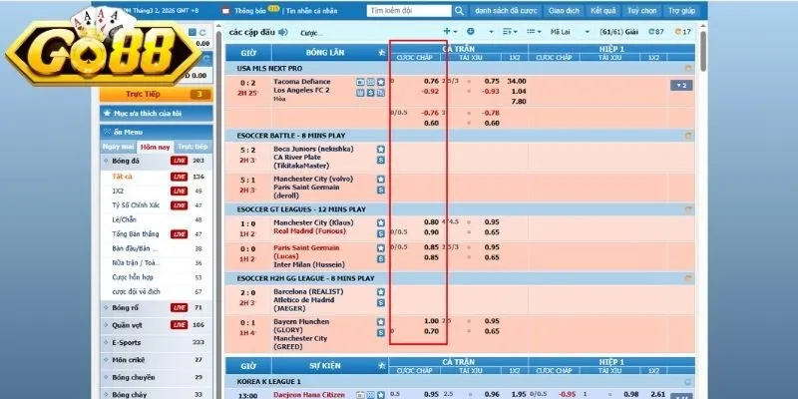Click favorite star for Barcelona (REALIST) match

[381, 292]
